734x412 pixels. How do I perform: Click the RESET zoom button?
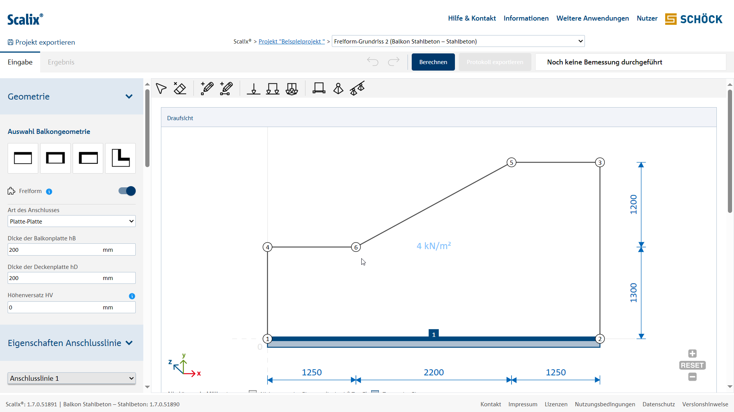coord(692,365)
